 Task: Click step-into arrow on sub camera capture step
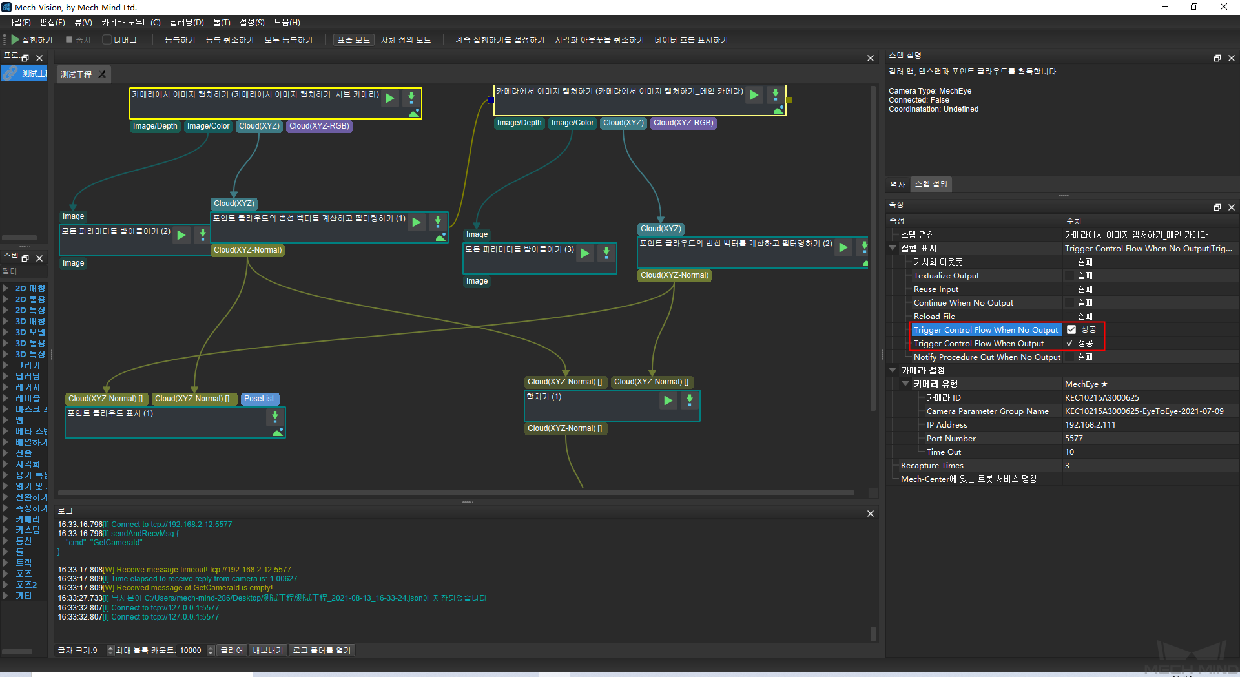coord(411,98)
